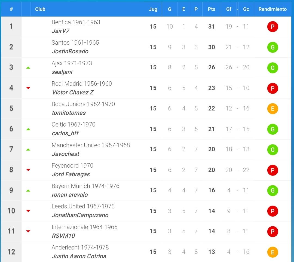
Task: Click Anderlecht orange E performance badge
Action: [272, 252]
